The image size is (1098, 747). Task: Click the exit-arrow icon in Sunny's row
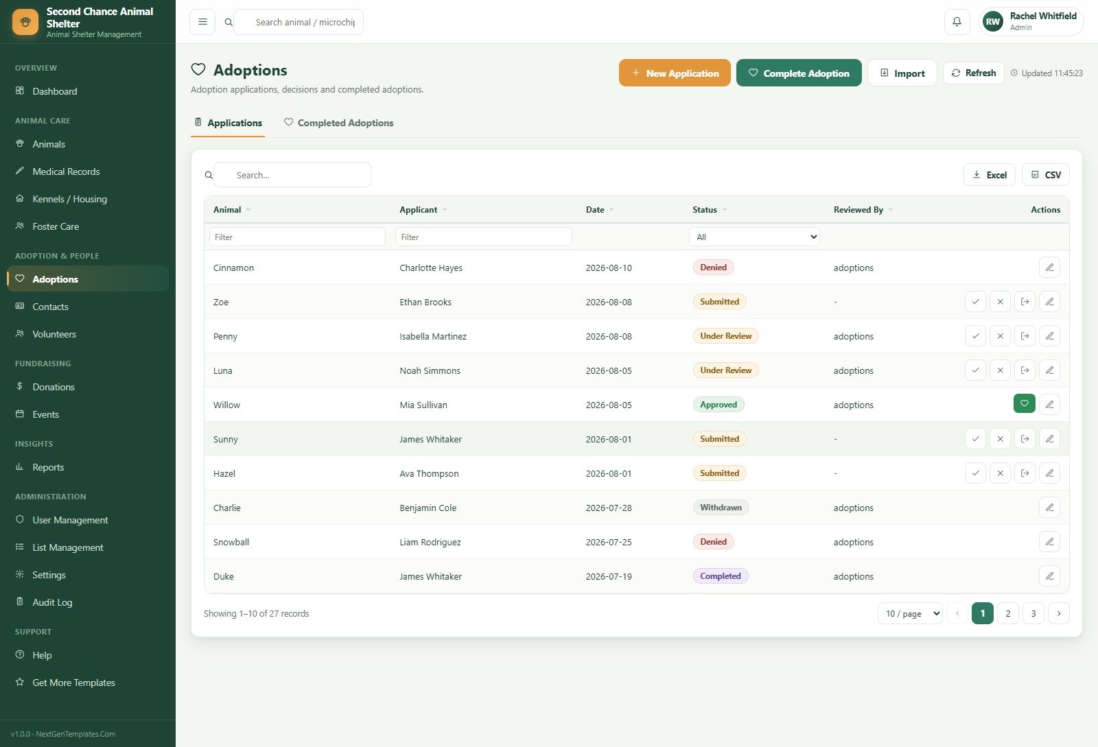[x=1025, y=439]
